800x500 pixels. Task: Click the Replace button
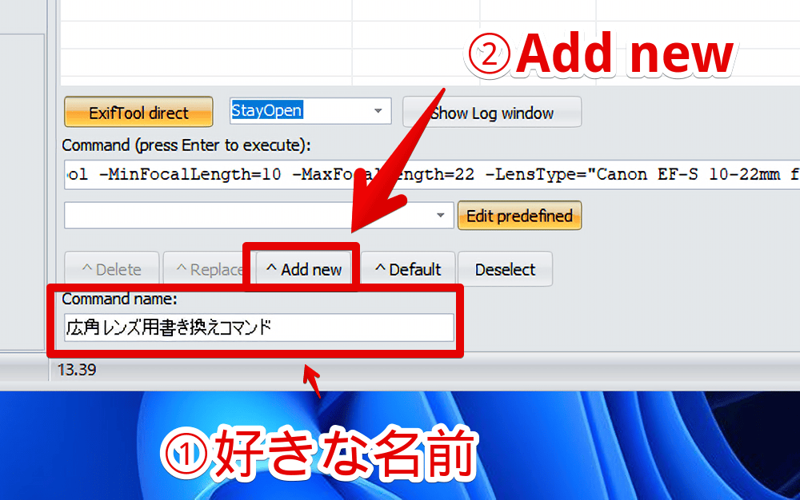(210, 268)
